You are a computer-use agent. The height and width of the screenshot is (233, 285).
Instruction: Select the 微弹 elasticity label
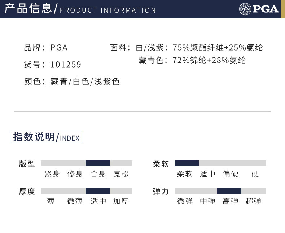coord(185,201)
